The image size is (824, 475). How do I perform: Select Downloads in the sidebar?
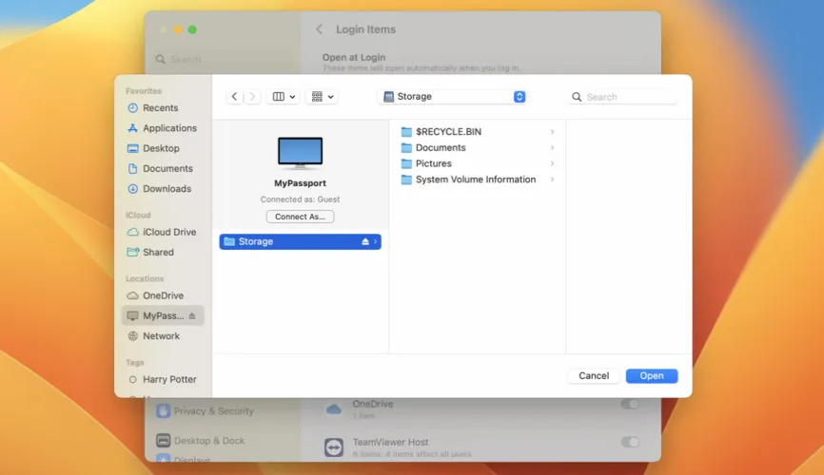[x=167, y=189]
